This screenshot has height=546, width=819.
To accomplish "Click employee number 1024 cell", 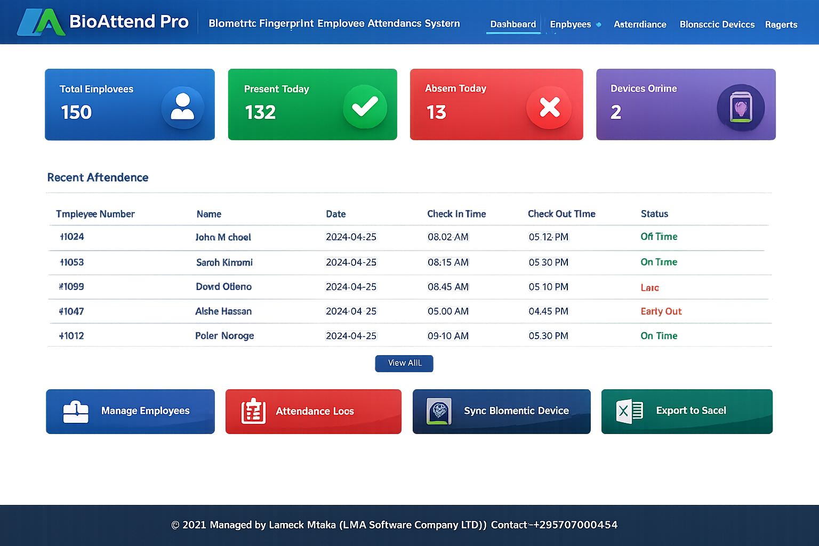I will pyautogui.click(x=71, y=237).
